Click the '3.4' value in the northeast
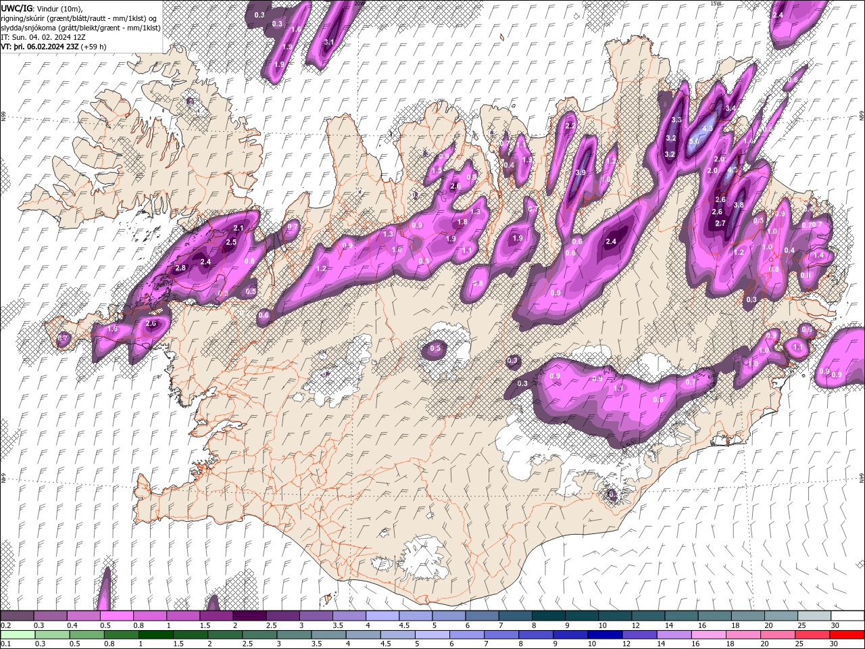 coord(730,108)
